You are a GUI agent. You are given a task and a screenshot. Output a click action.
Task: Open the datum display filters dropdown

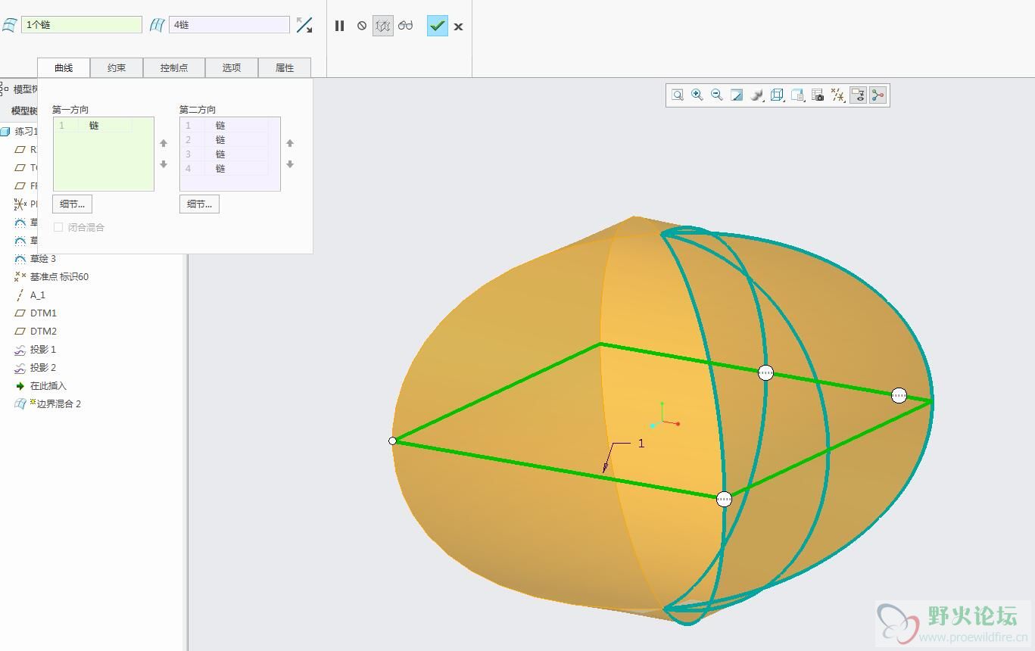pos(837,95)
